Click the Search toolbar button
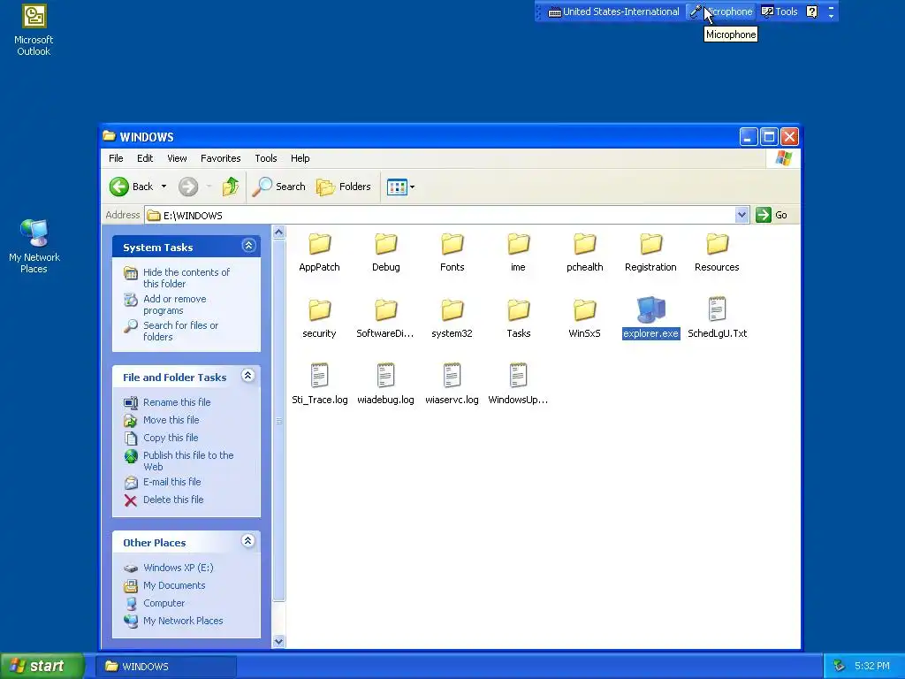 (x=278, y=187)
